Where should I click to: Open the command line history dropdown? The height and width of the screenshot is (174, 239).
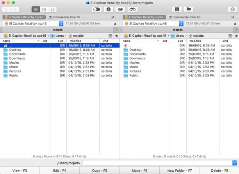point(235,163)
